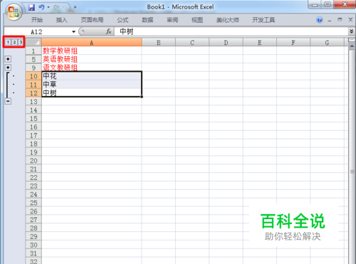Select the cell containing 中树
356x264 pixels.
92,93
